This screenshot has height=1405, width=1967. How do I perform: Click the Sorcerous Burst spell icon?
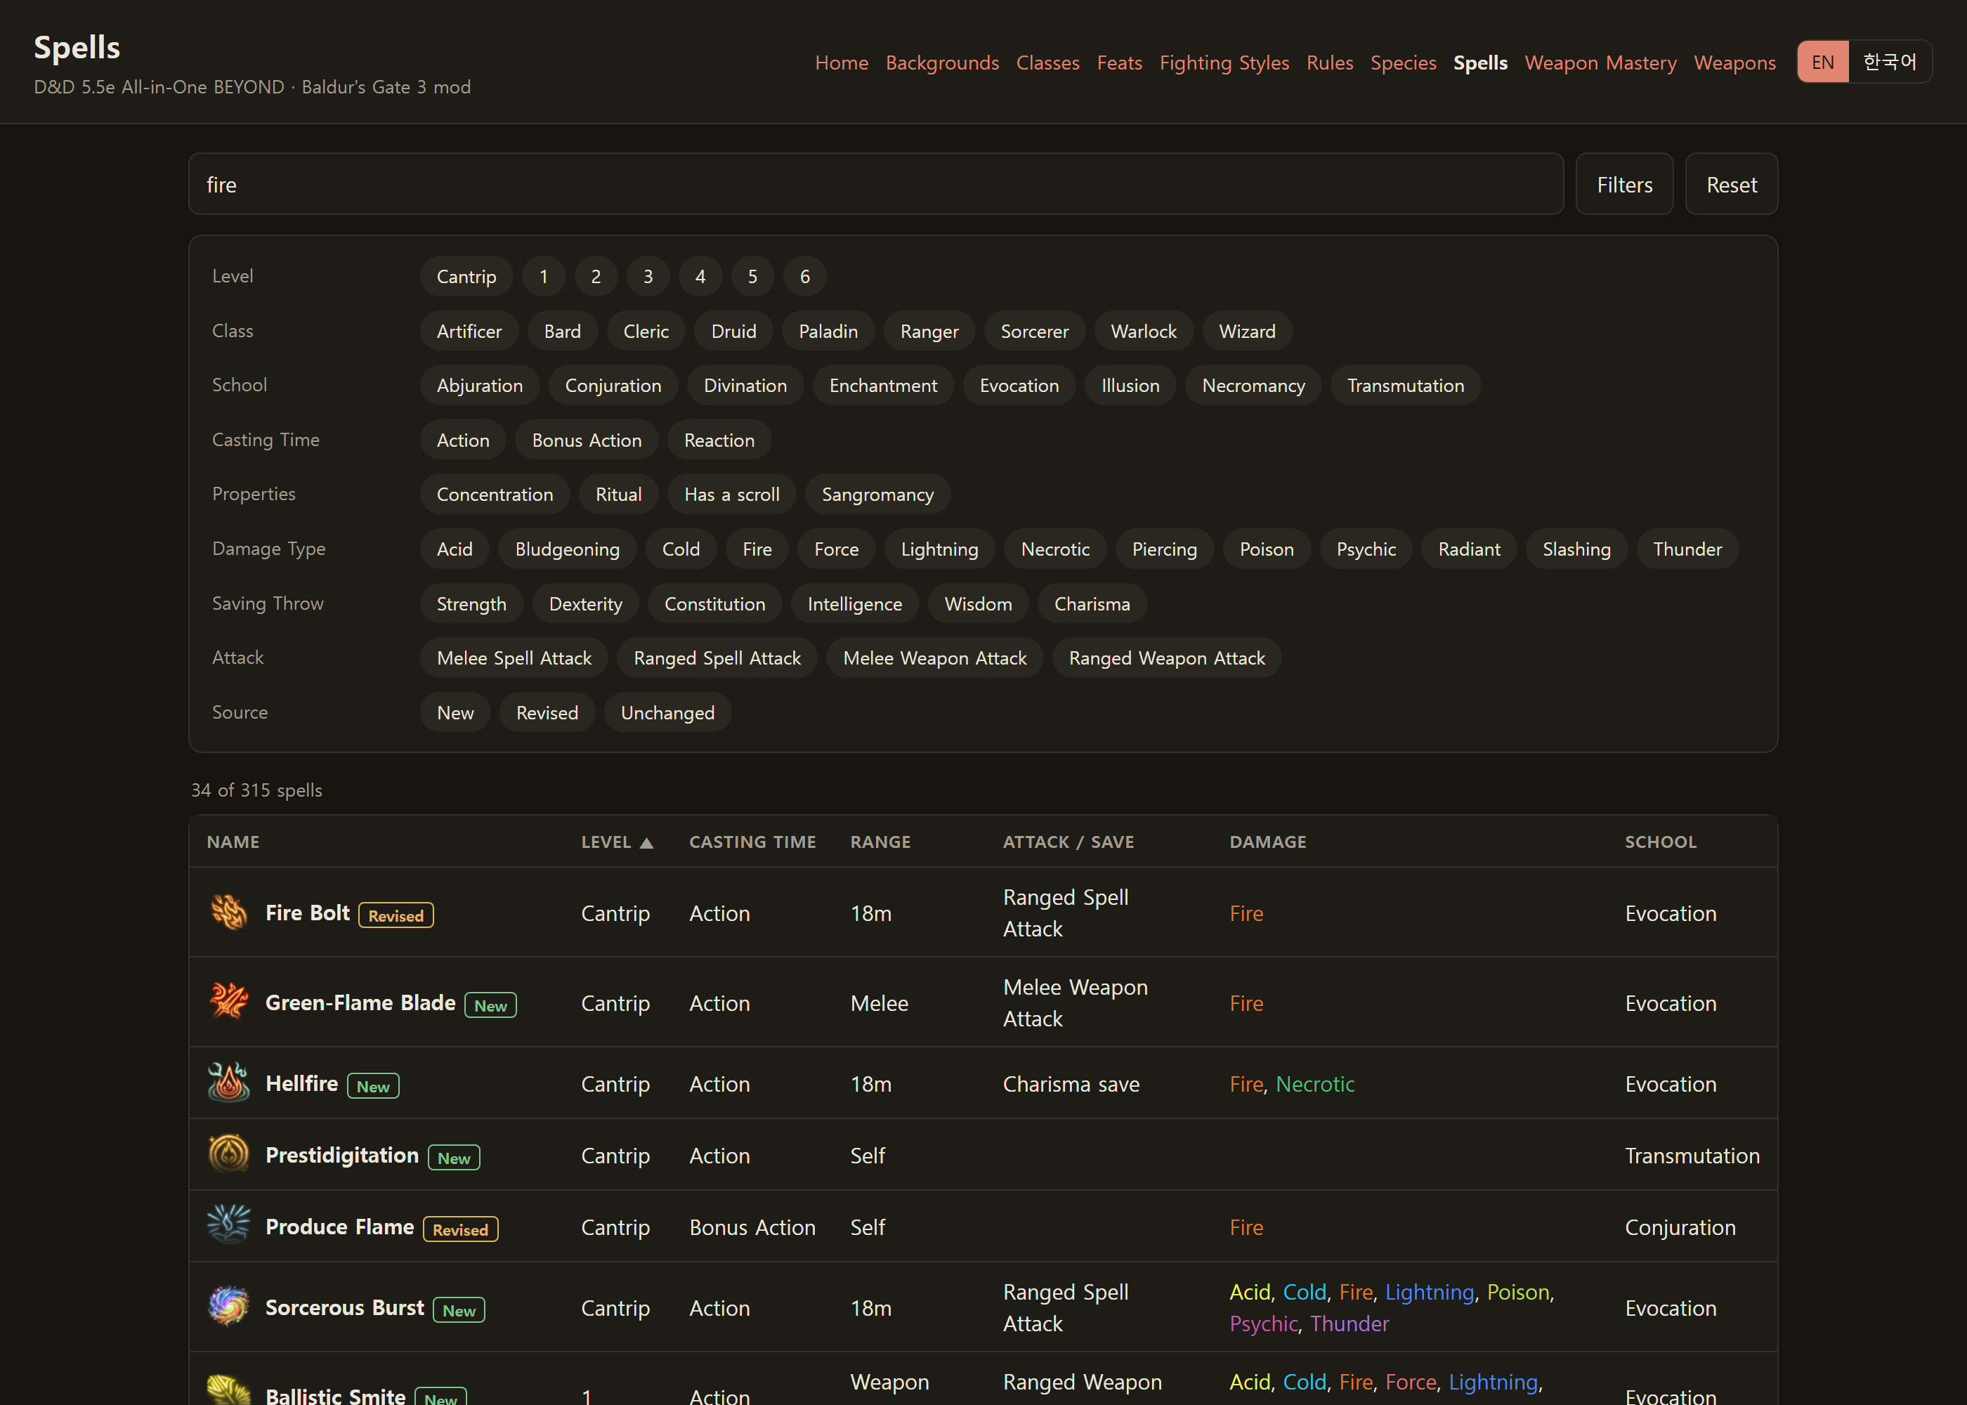[x=228, y=1307]
